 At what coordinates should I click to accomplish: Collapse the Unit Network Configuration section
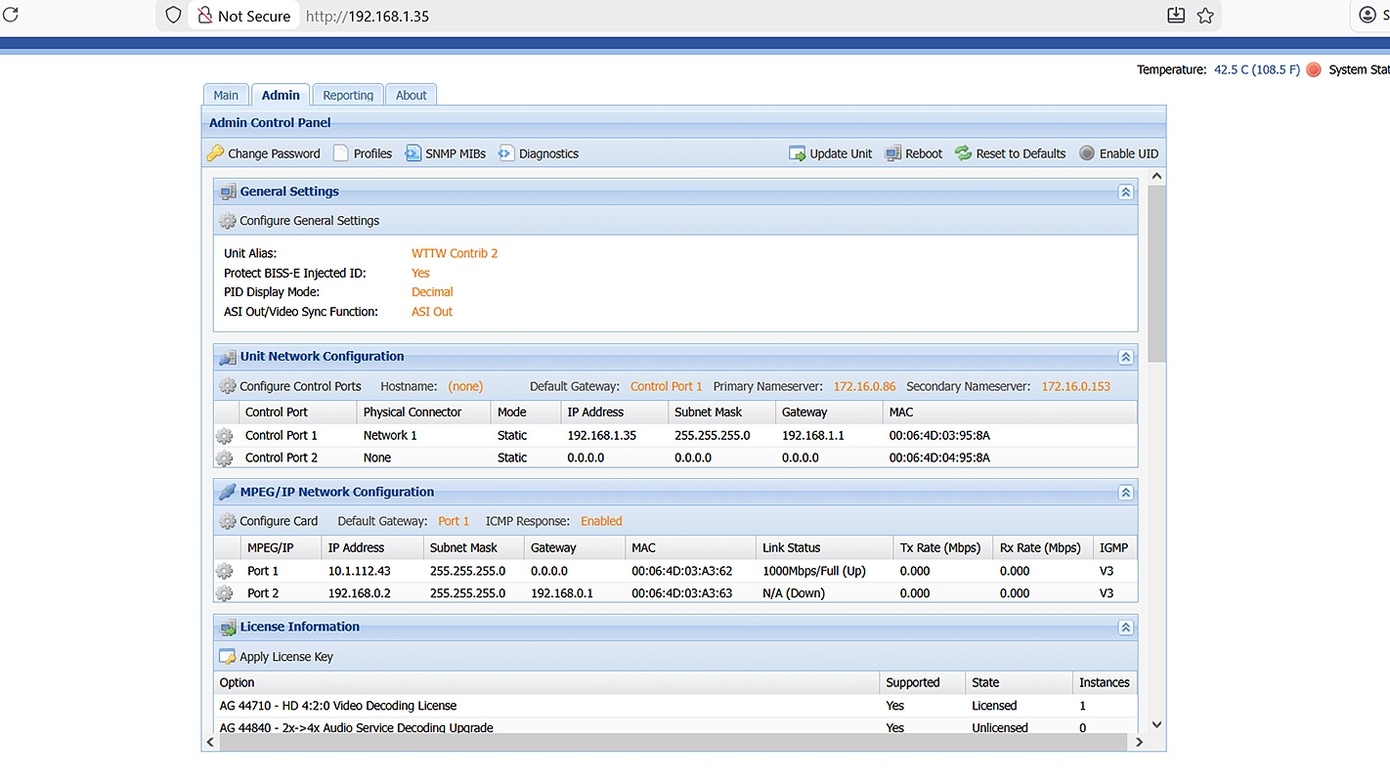(1125, 357)
